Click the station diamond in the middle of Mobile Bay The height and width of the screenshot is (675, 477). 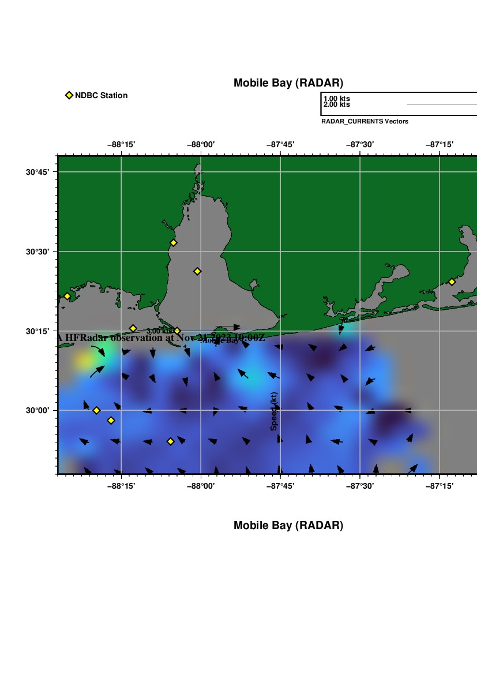pos(197,271)
